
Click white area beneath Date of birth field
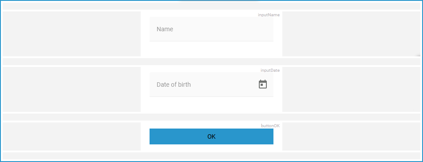pos(211,104)
